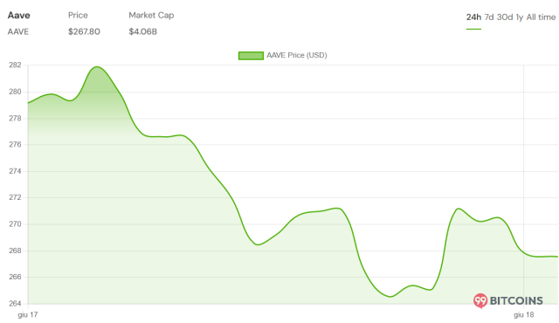The height and width of the screenshot is (323, 559).
Task: Toggle the AAVE Price (USD) legend swatch
Action: coord(251,55)
